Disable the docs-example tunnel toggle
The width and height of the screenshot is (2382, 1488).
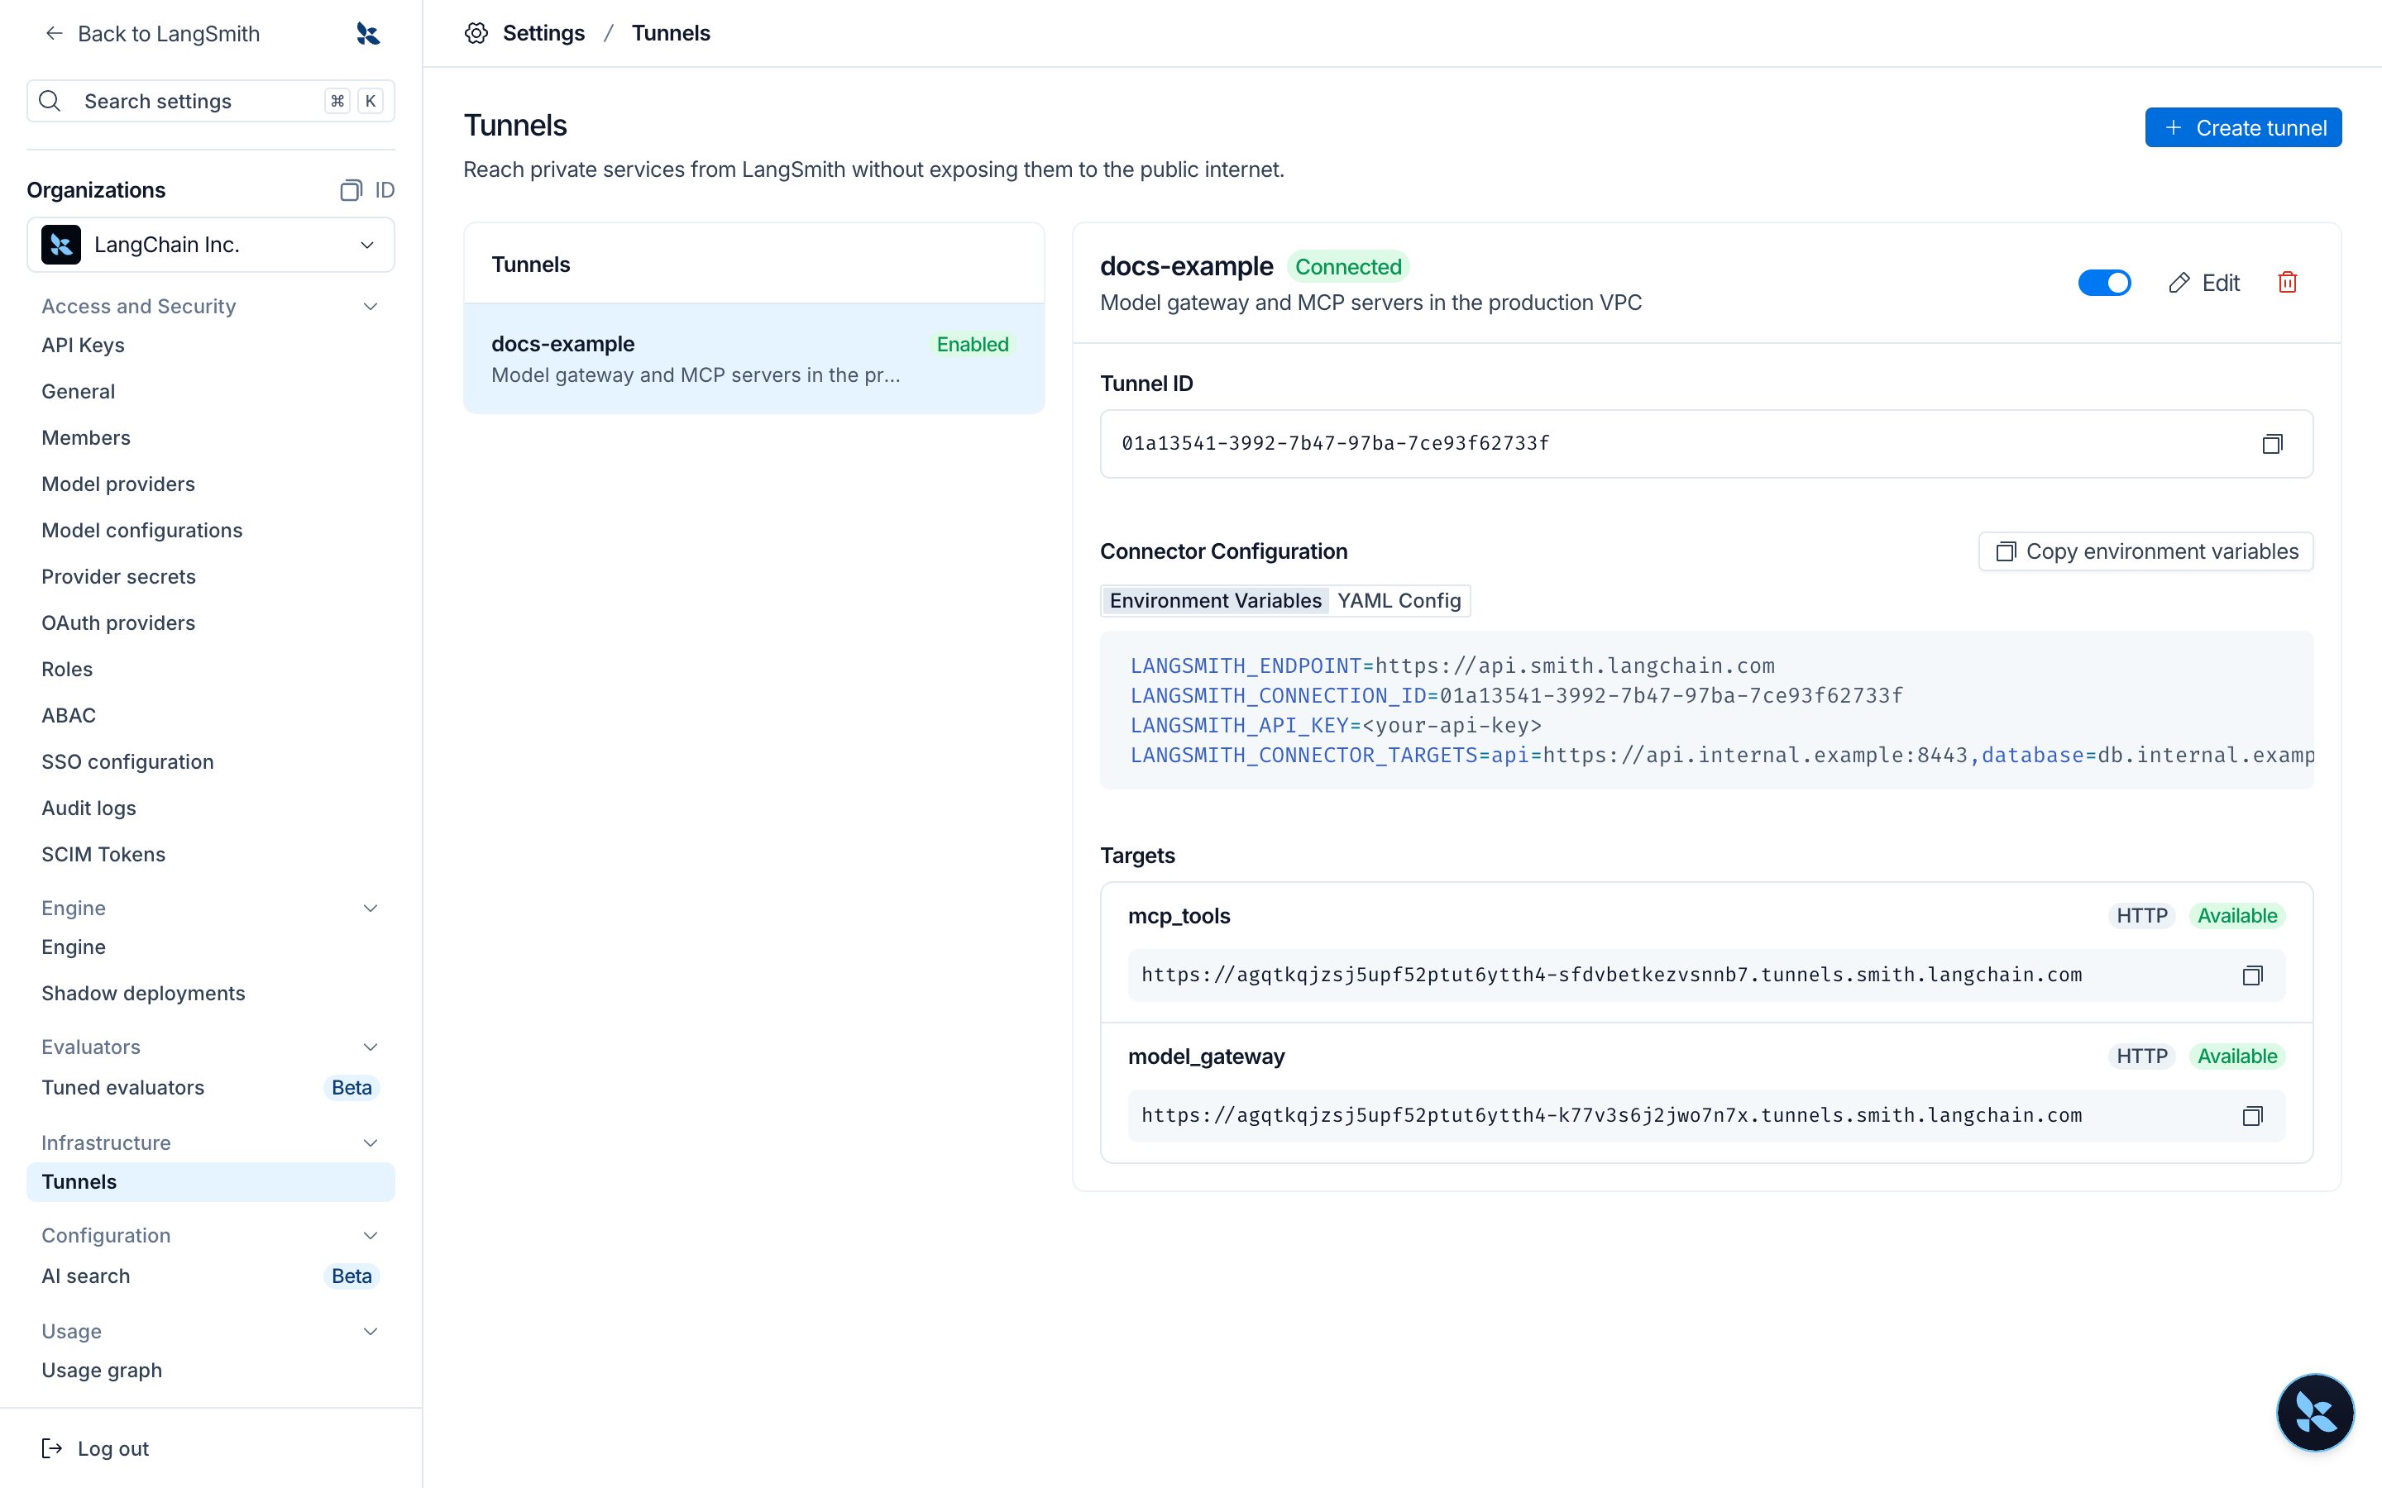2104,283
